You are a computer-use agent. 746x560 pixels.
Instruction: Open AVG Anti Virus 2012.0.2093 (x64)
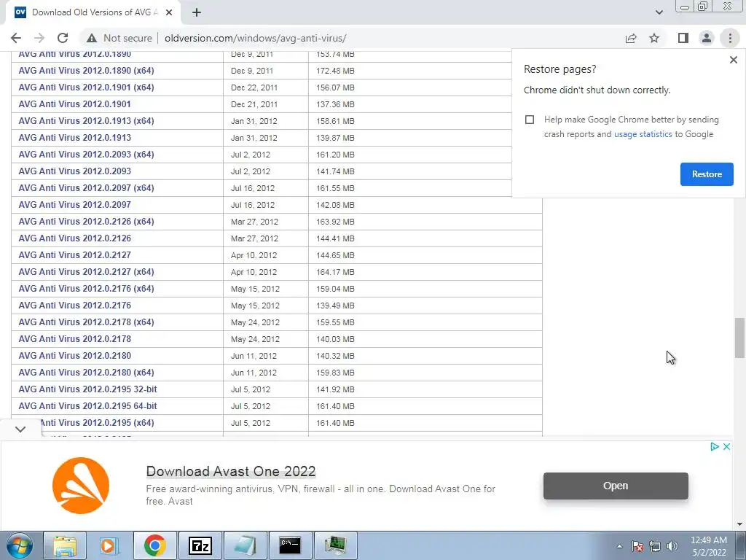click(x=86, y=155)
